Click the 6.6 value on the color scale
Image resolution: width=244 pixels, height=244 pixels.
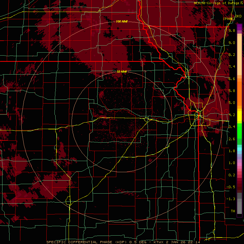[x=232, y=79]
